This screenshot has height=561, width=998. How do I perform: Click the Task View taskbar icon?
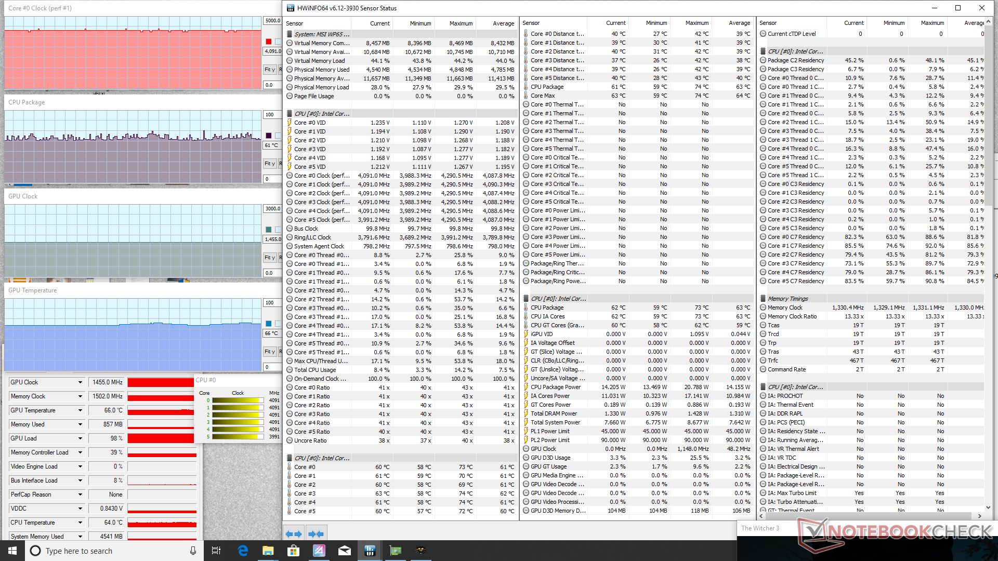[216, 551]
